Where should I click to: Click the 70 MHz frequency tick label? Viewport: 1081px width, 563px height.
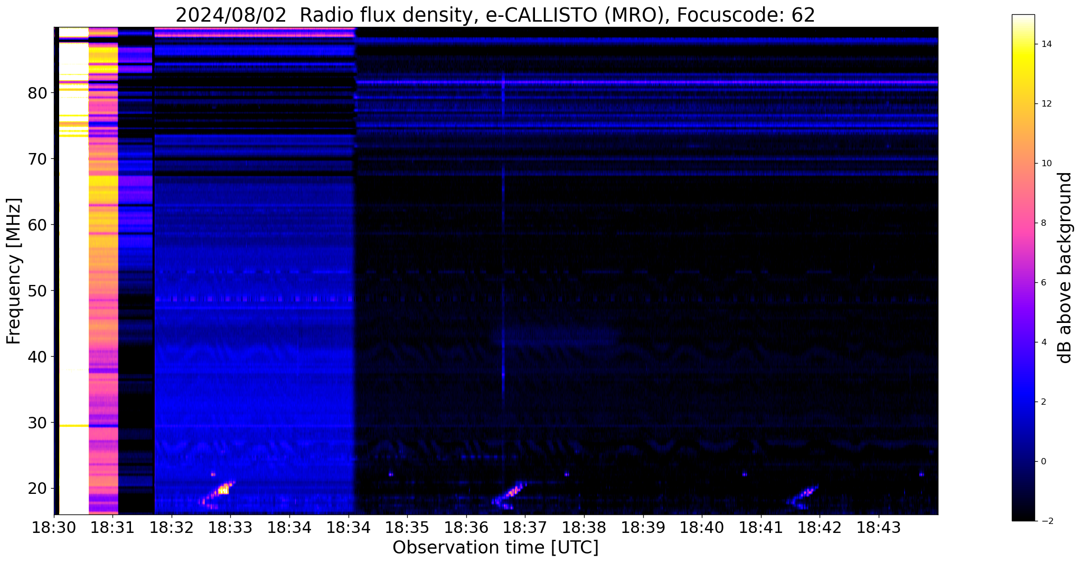tap(37, 159)
